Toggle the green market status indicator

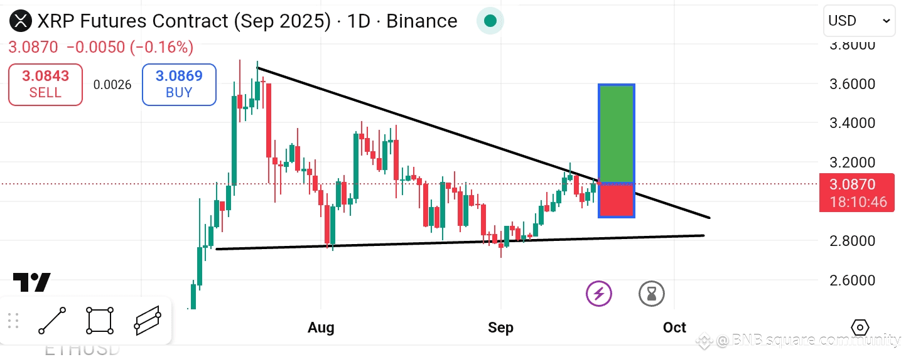pyautogui.click(x=490, y=21)
